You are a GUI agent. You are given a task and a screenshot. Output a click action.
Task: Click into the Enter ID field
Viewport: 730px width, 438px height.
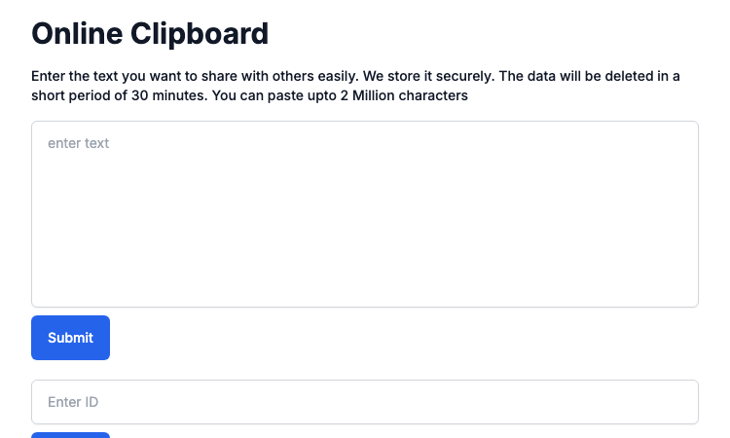(365, 402)
